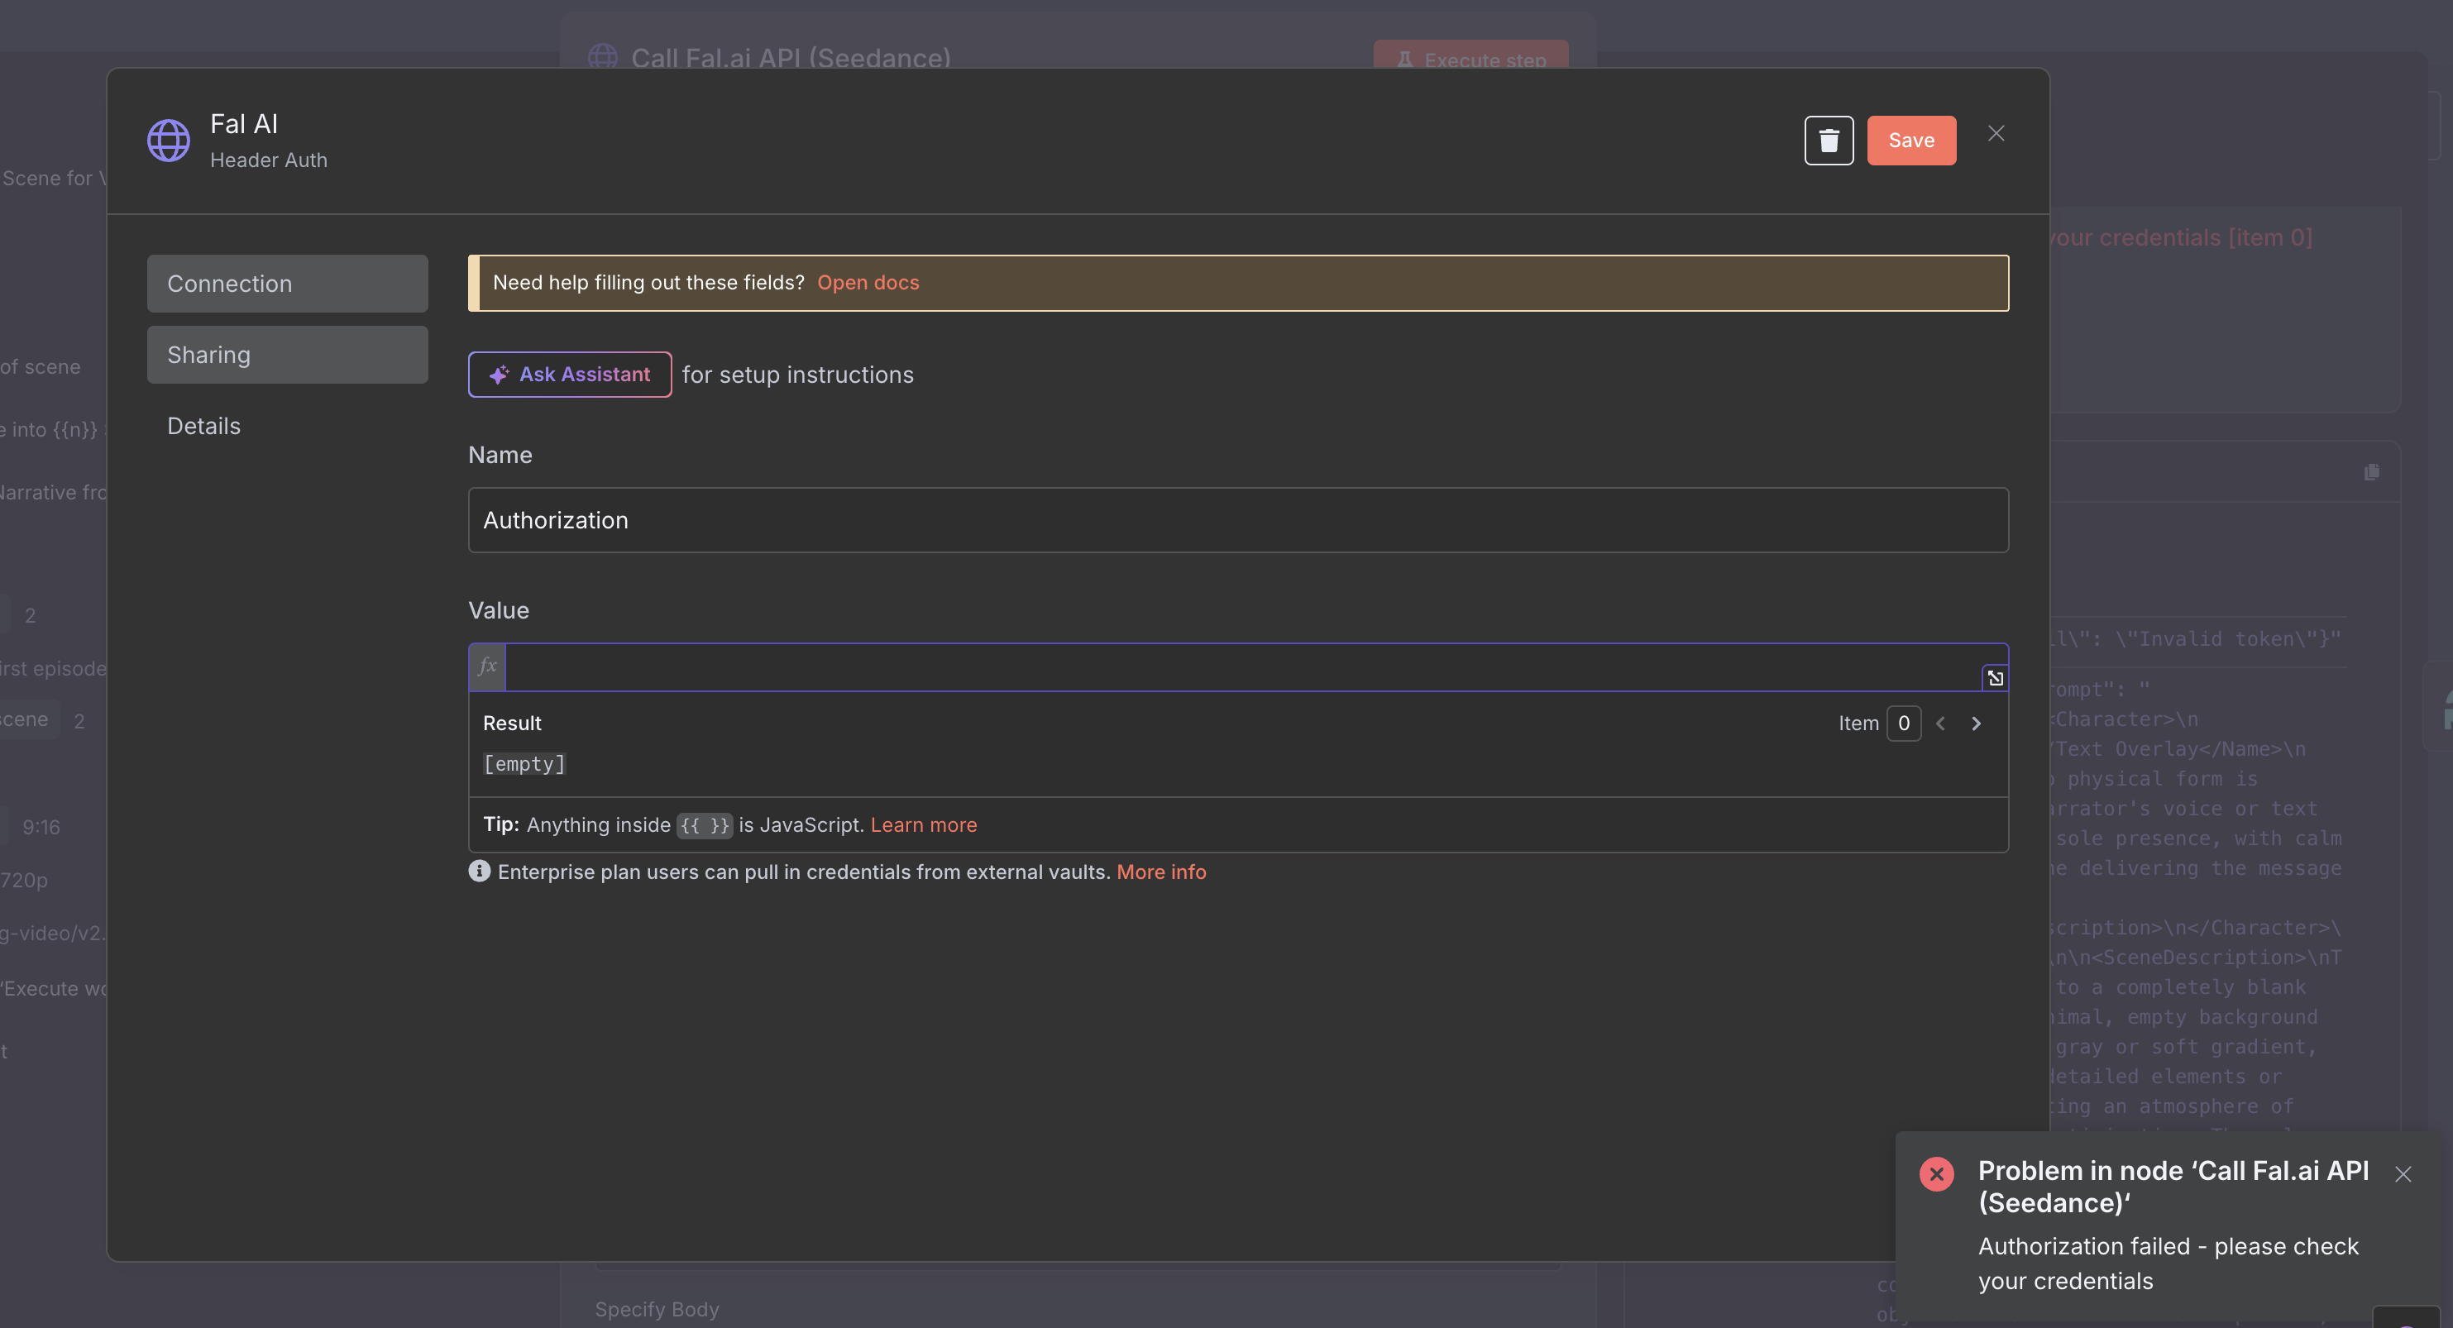Open docs link in the help banner
Screen dimensions: 2453x1328
click(868, 283)
